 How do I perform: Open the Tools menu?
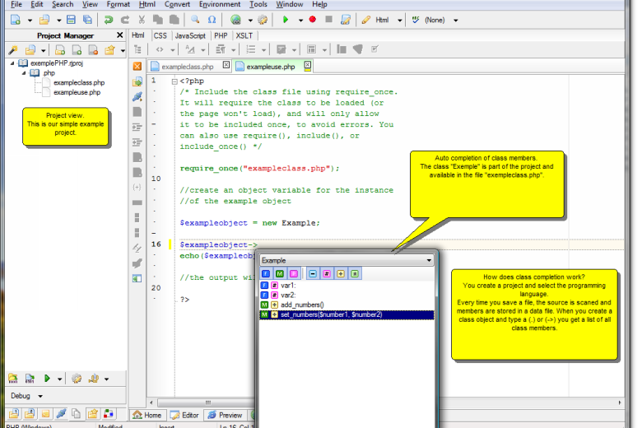coord(258,4)
